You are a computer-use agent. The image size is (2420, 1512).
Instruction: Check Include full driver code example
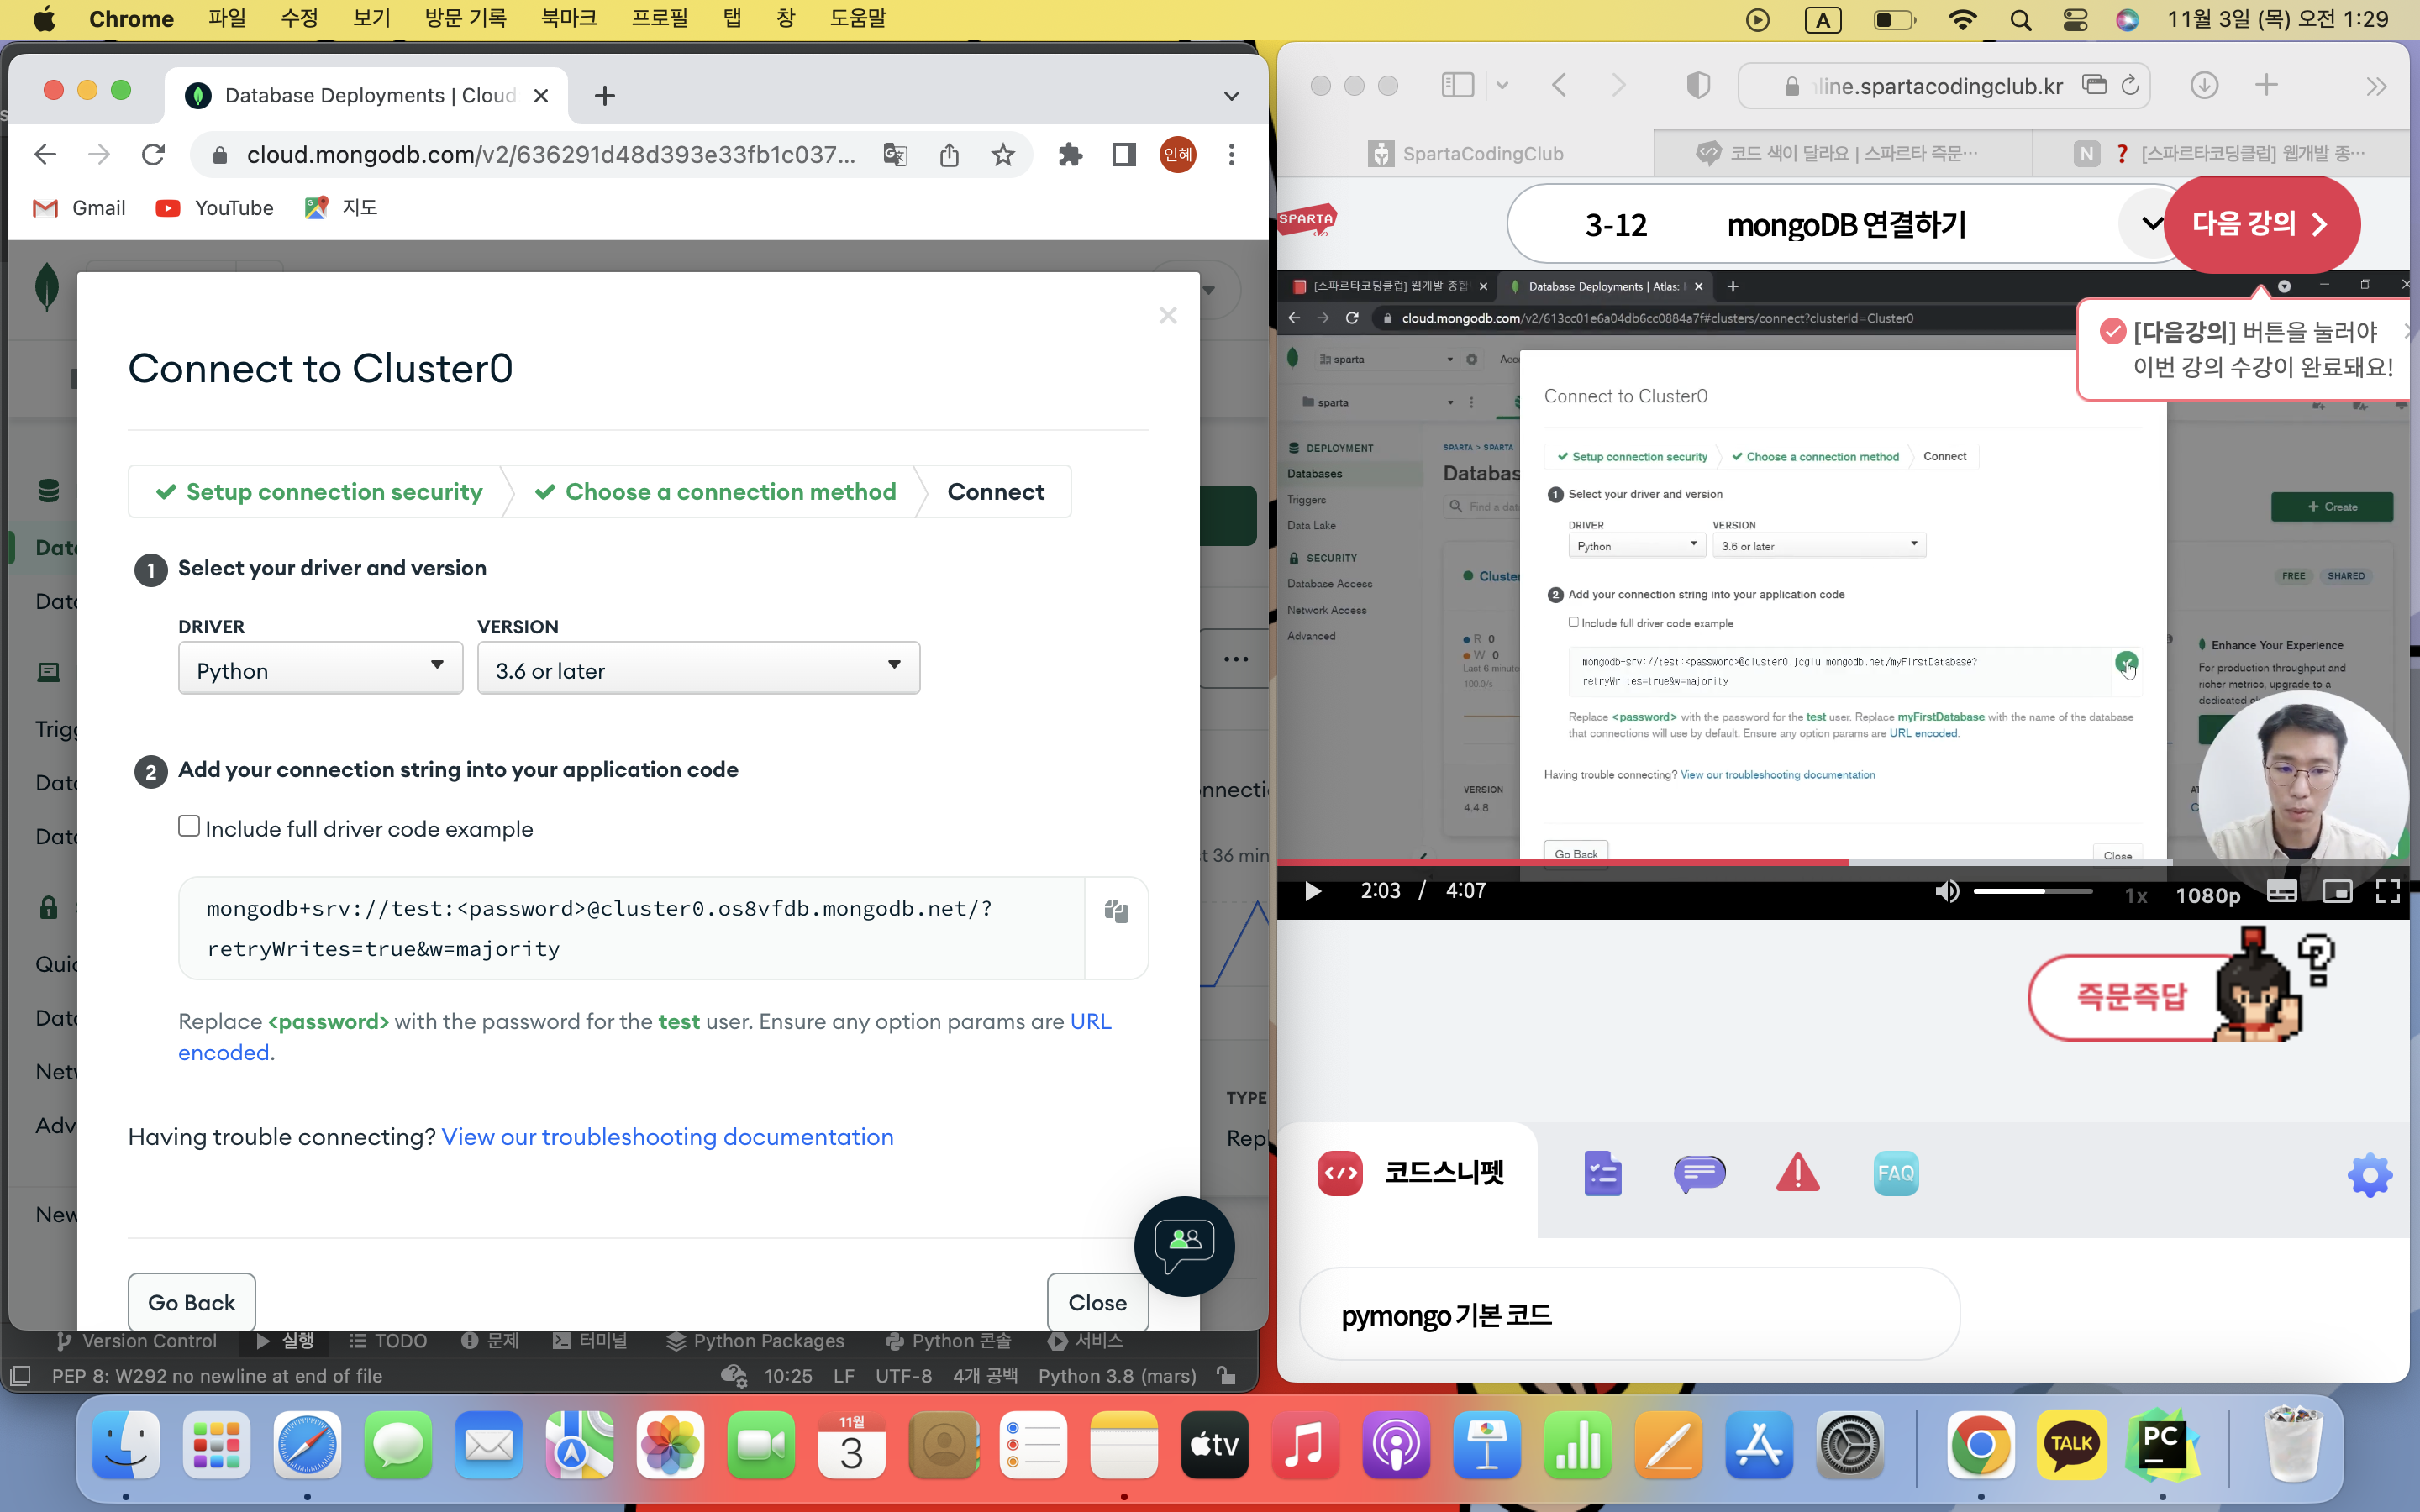point(189,826)
